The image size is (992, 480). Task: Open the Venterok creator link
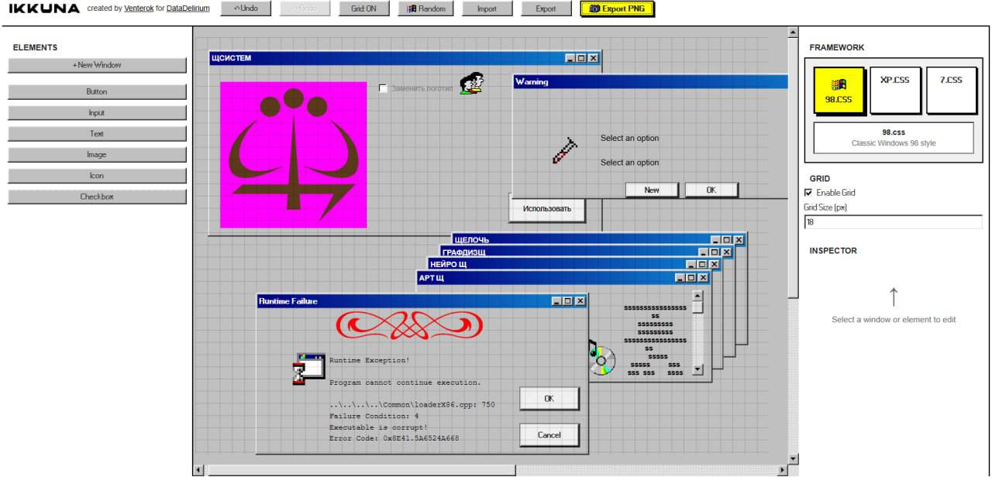point(139,9)
